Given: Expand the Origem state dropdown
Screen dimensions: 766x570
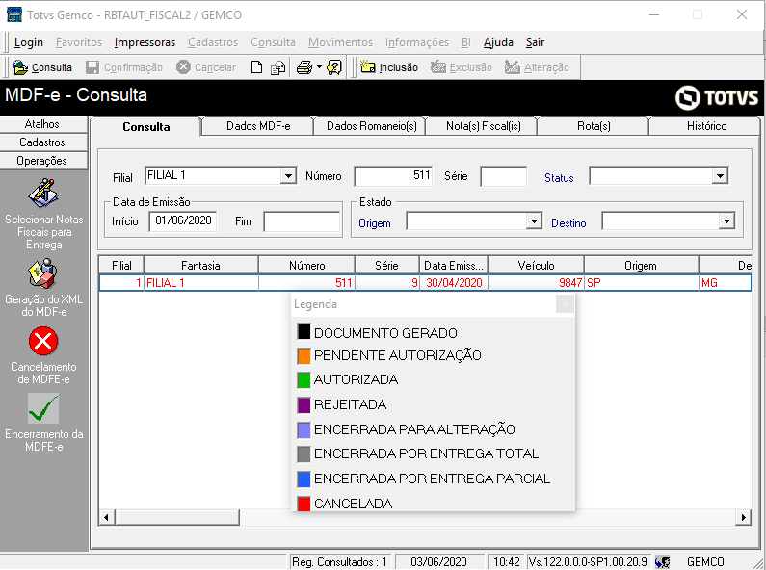Looking at the screenshot, I should click(535, 221).
